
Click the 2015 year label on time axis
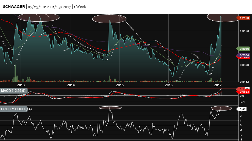120,85
